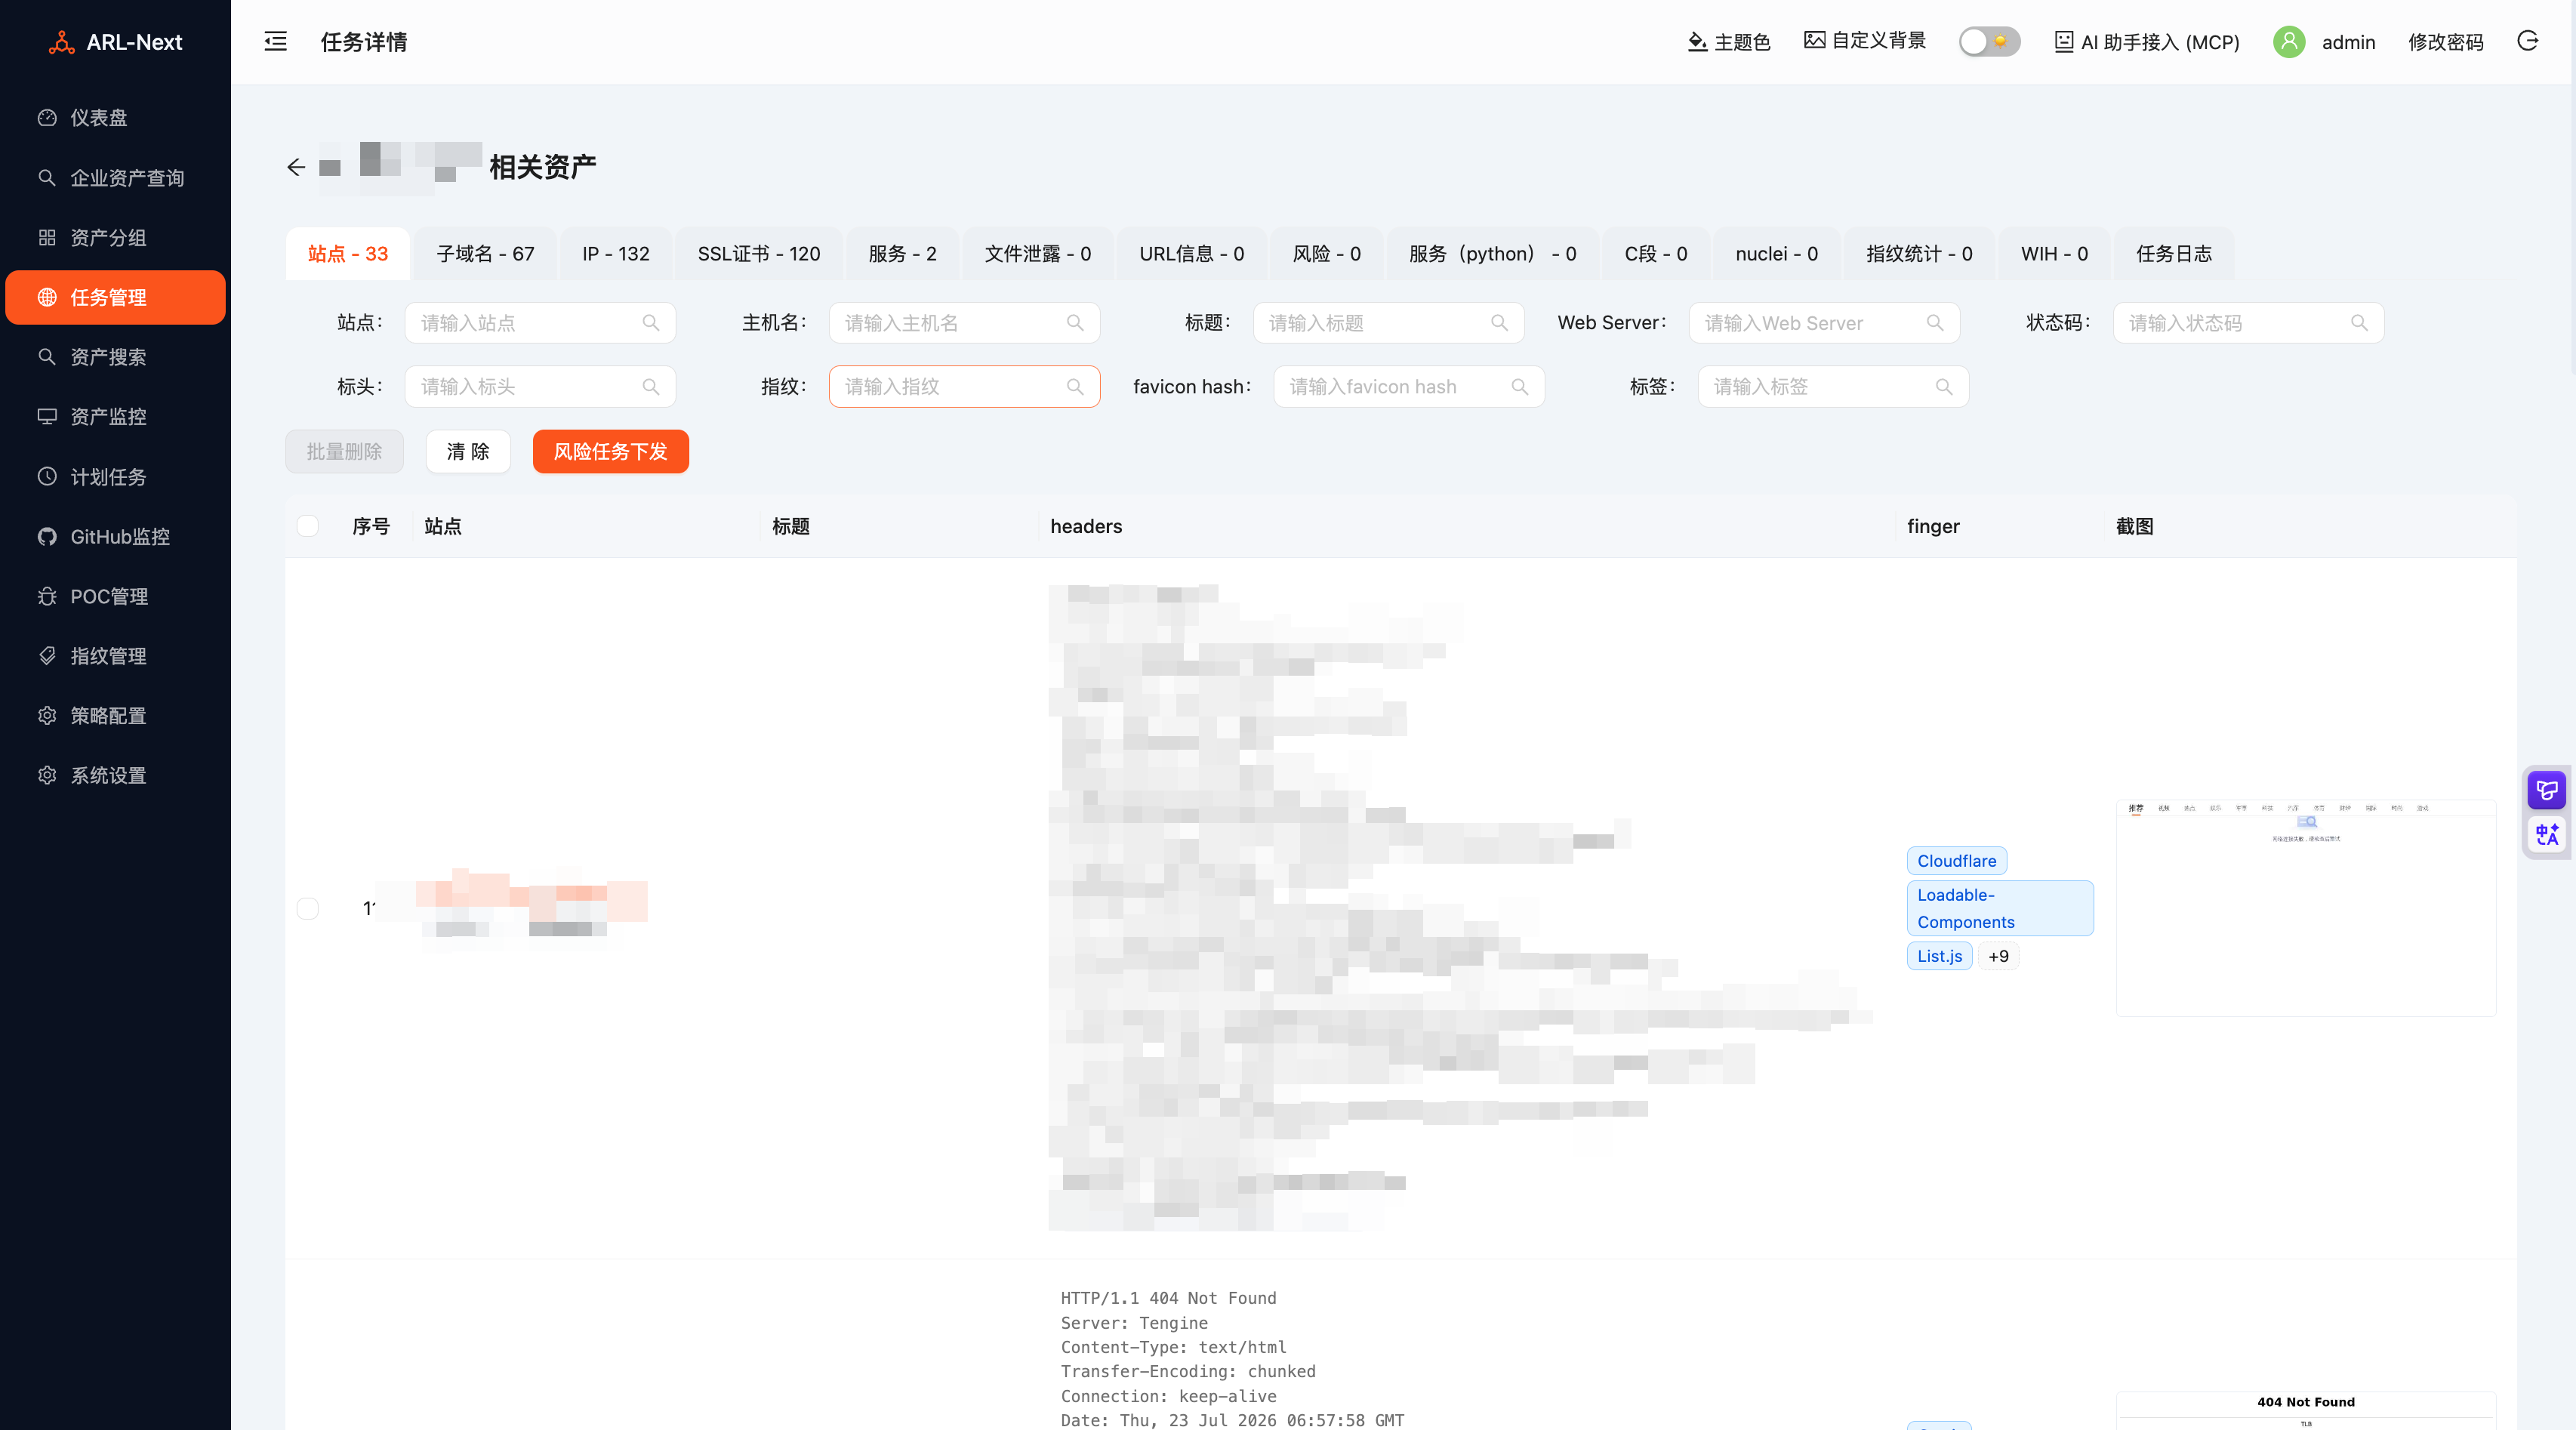Click search icon in 状态码 field
Viewport: 2576px width, 1430px height.
point(2359,323)
